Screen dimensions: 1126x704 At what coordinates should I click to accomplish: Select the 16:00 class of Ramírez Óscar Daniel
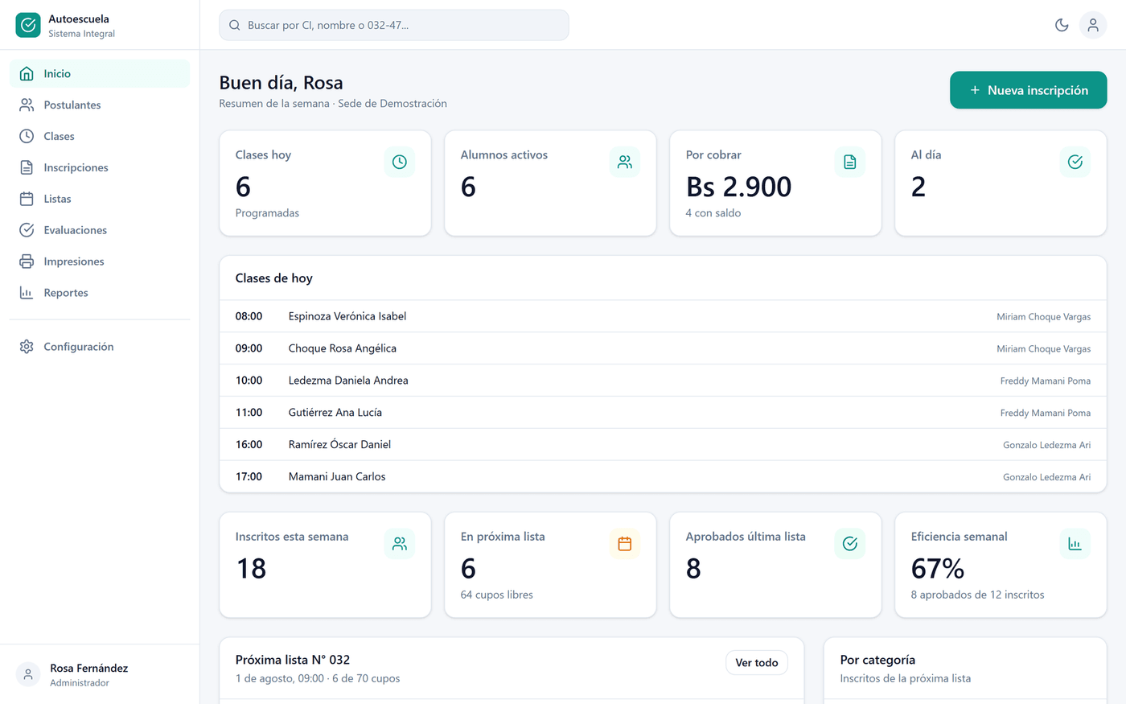tap(663, 445)
